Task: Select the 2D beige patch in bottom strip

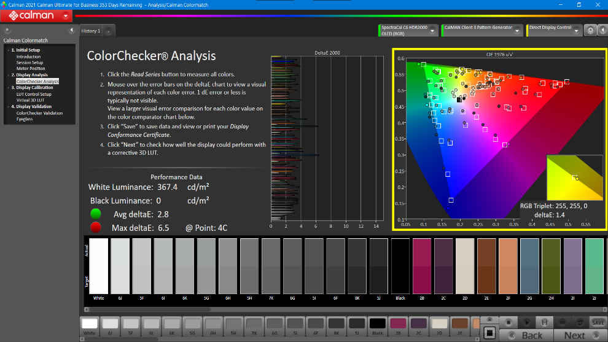Action: click(x=439, y=327)
